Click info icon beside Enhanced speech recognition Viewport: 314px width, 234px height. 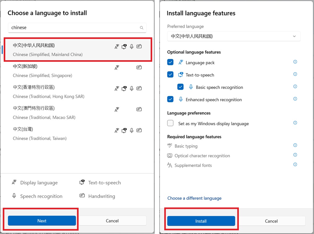click(x=295, y=99)
